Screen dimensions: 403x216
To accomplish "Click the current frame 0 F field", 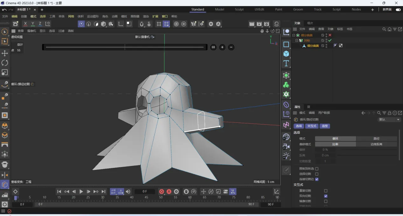I will pyautogui.click(x=145, y=192).
